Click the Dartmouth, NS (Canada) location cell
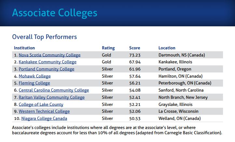The width and height of the screenshot is (235, 142). click(x=182, y=55)
